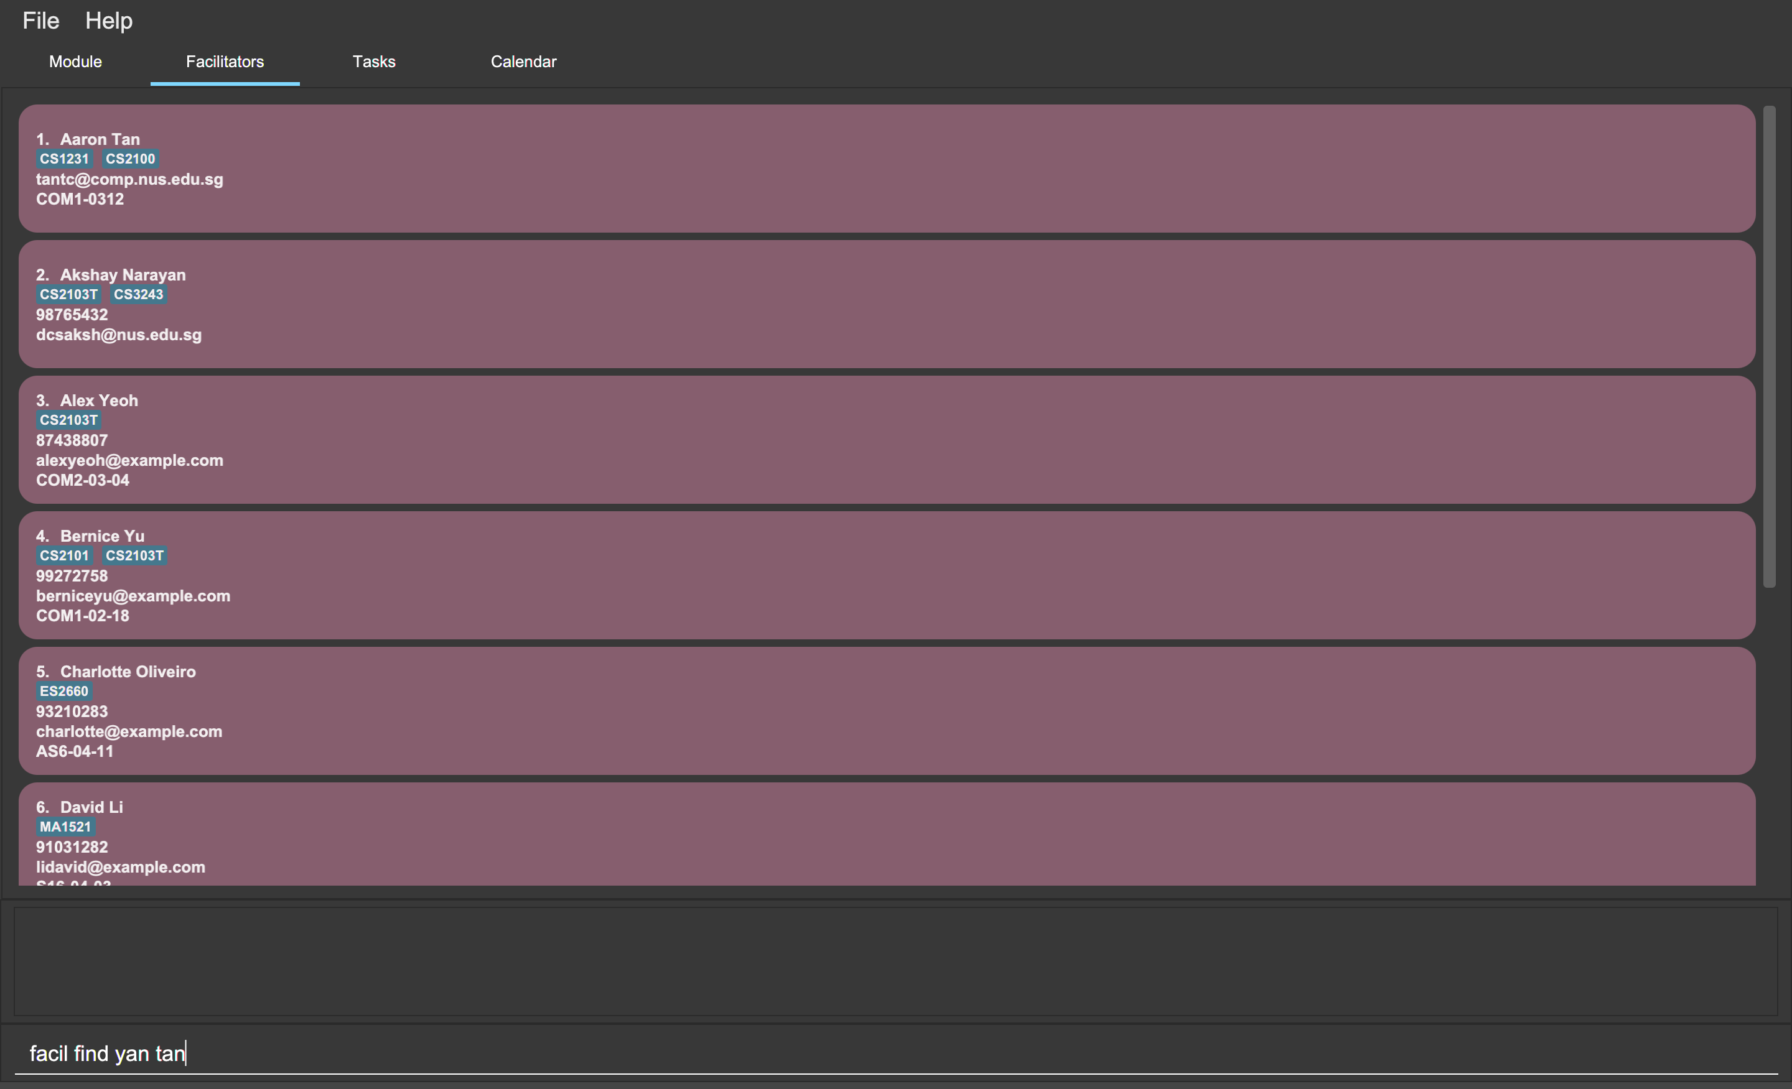Click the CS2100 tag on Aaron Tan

click(x=130, y=159)
